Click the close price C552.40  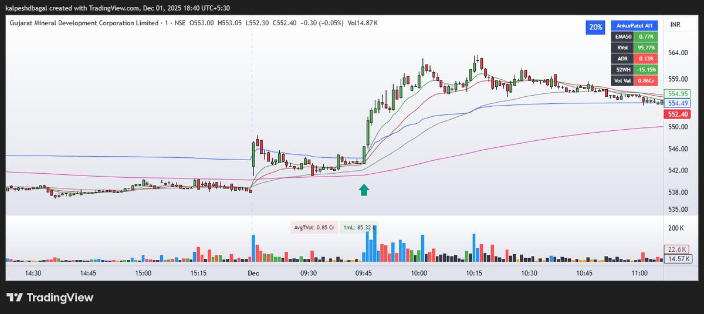click(285, 23)
